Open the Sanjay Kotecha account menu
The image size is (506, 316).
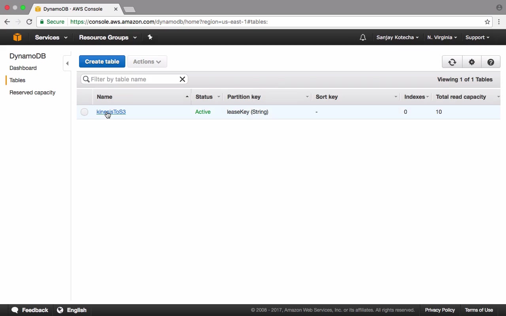397,38
